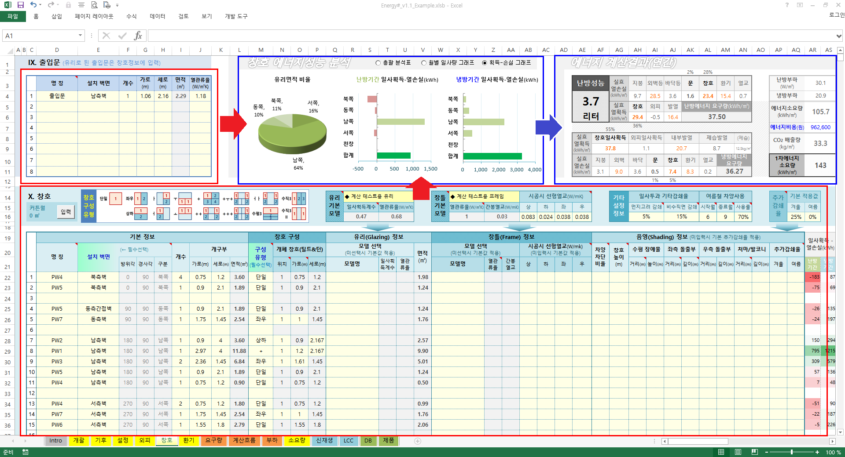
Task: Add a new sheet with plus icon
Action: point(418,441)
